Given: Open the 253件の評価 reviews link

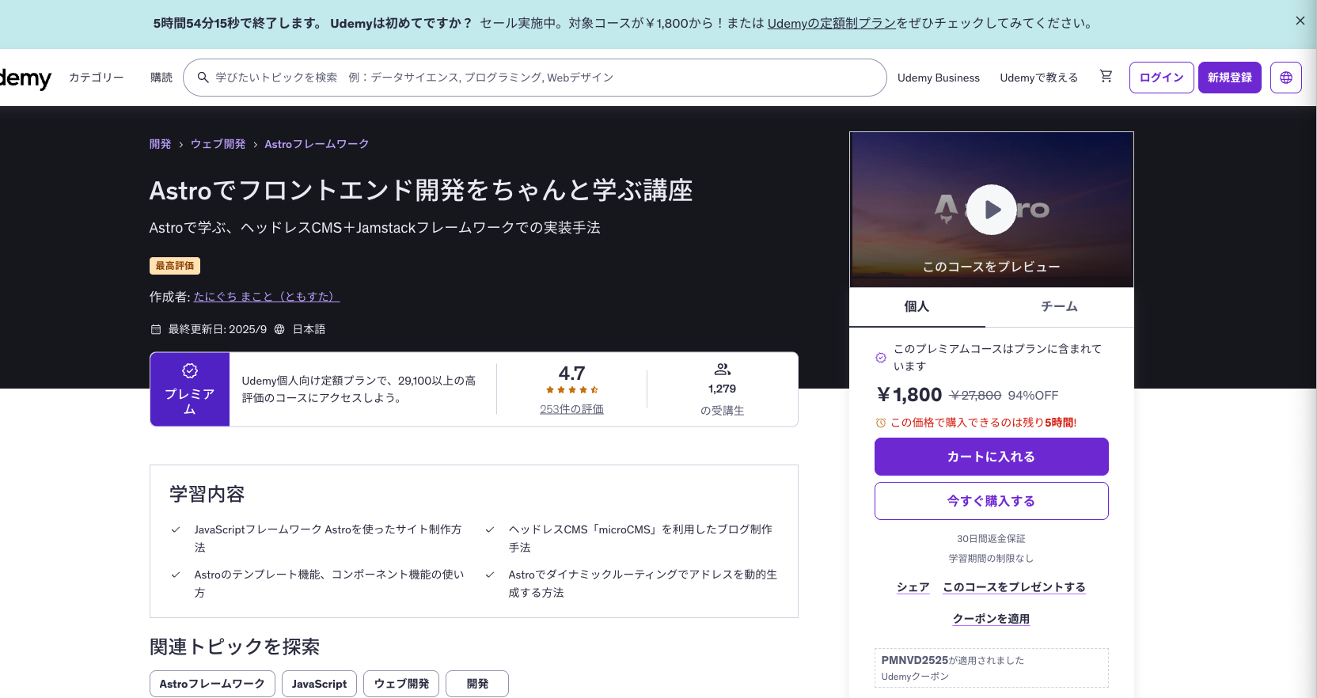Looking at the screenshot, I should pos(571,409).
